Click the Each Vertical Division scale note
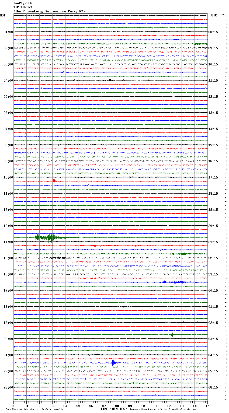 pos(34,409)
